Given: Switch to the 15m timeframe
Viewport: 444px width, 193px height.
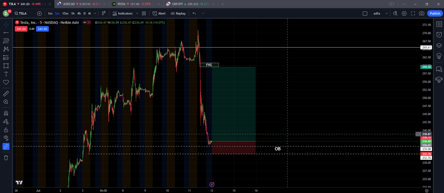Looking at the screenshot, I should tap(65, 13).
